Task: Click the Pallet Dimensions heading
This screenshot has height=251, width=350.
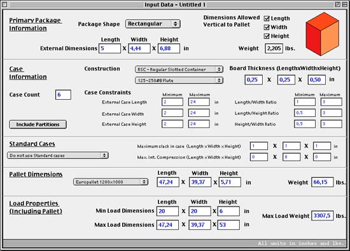Action: point(36,174)
